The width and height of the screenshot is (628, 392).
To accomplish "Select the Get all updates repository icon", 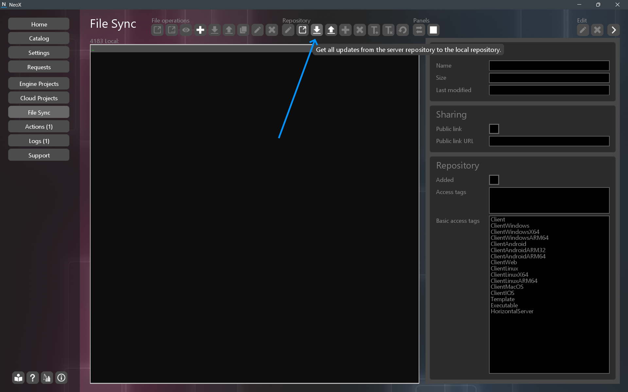I will (x=317, y=30).
